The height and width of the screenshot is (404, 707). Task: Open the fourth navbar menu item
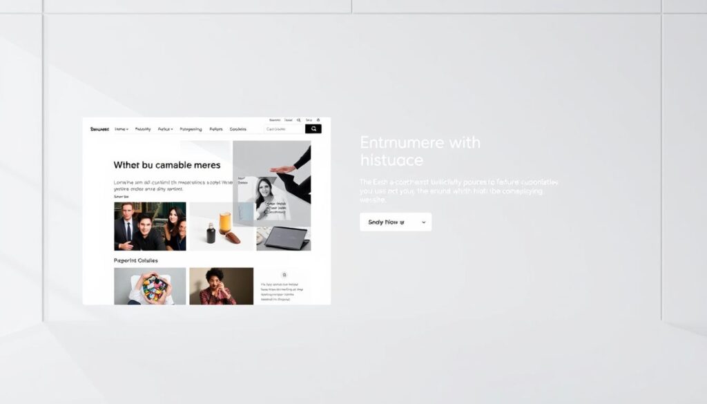click(x=191, y=129)
